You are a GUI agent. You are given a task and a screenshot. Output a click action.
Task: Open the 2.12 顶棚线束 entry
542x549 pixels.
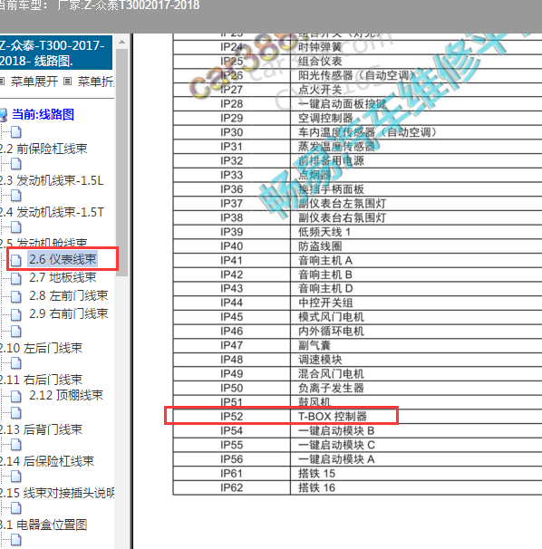pyautogui.click(x=66, y=395)
